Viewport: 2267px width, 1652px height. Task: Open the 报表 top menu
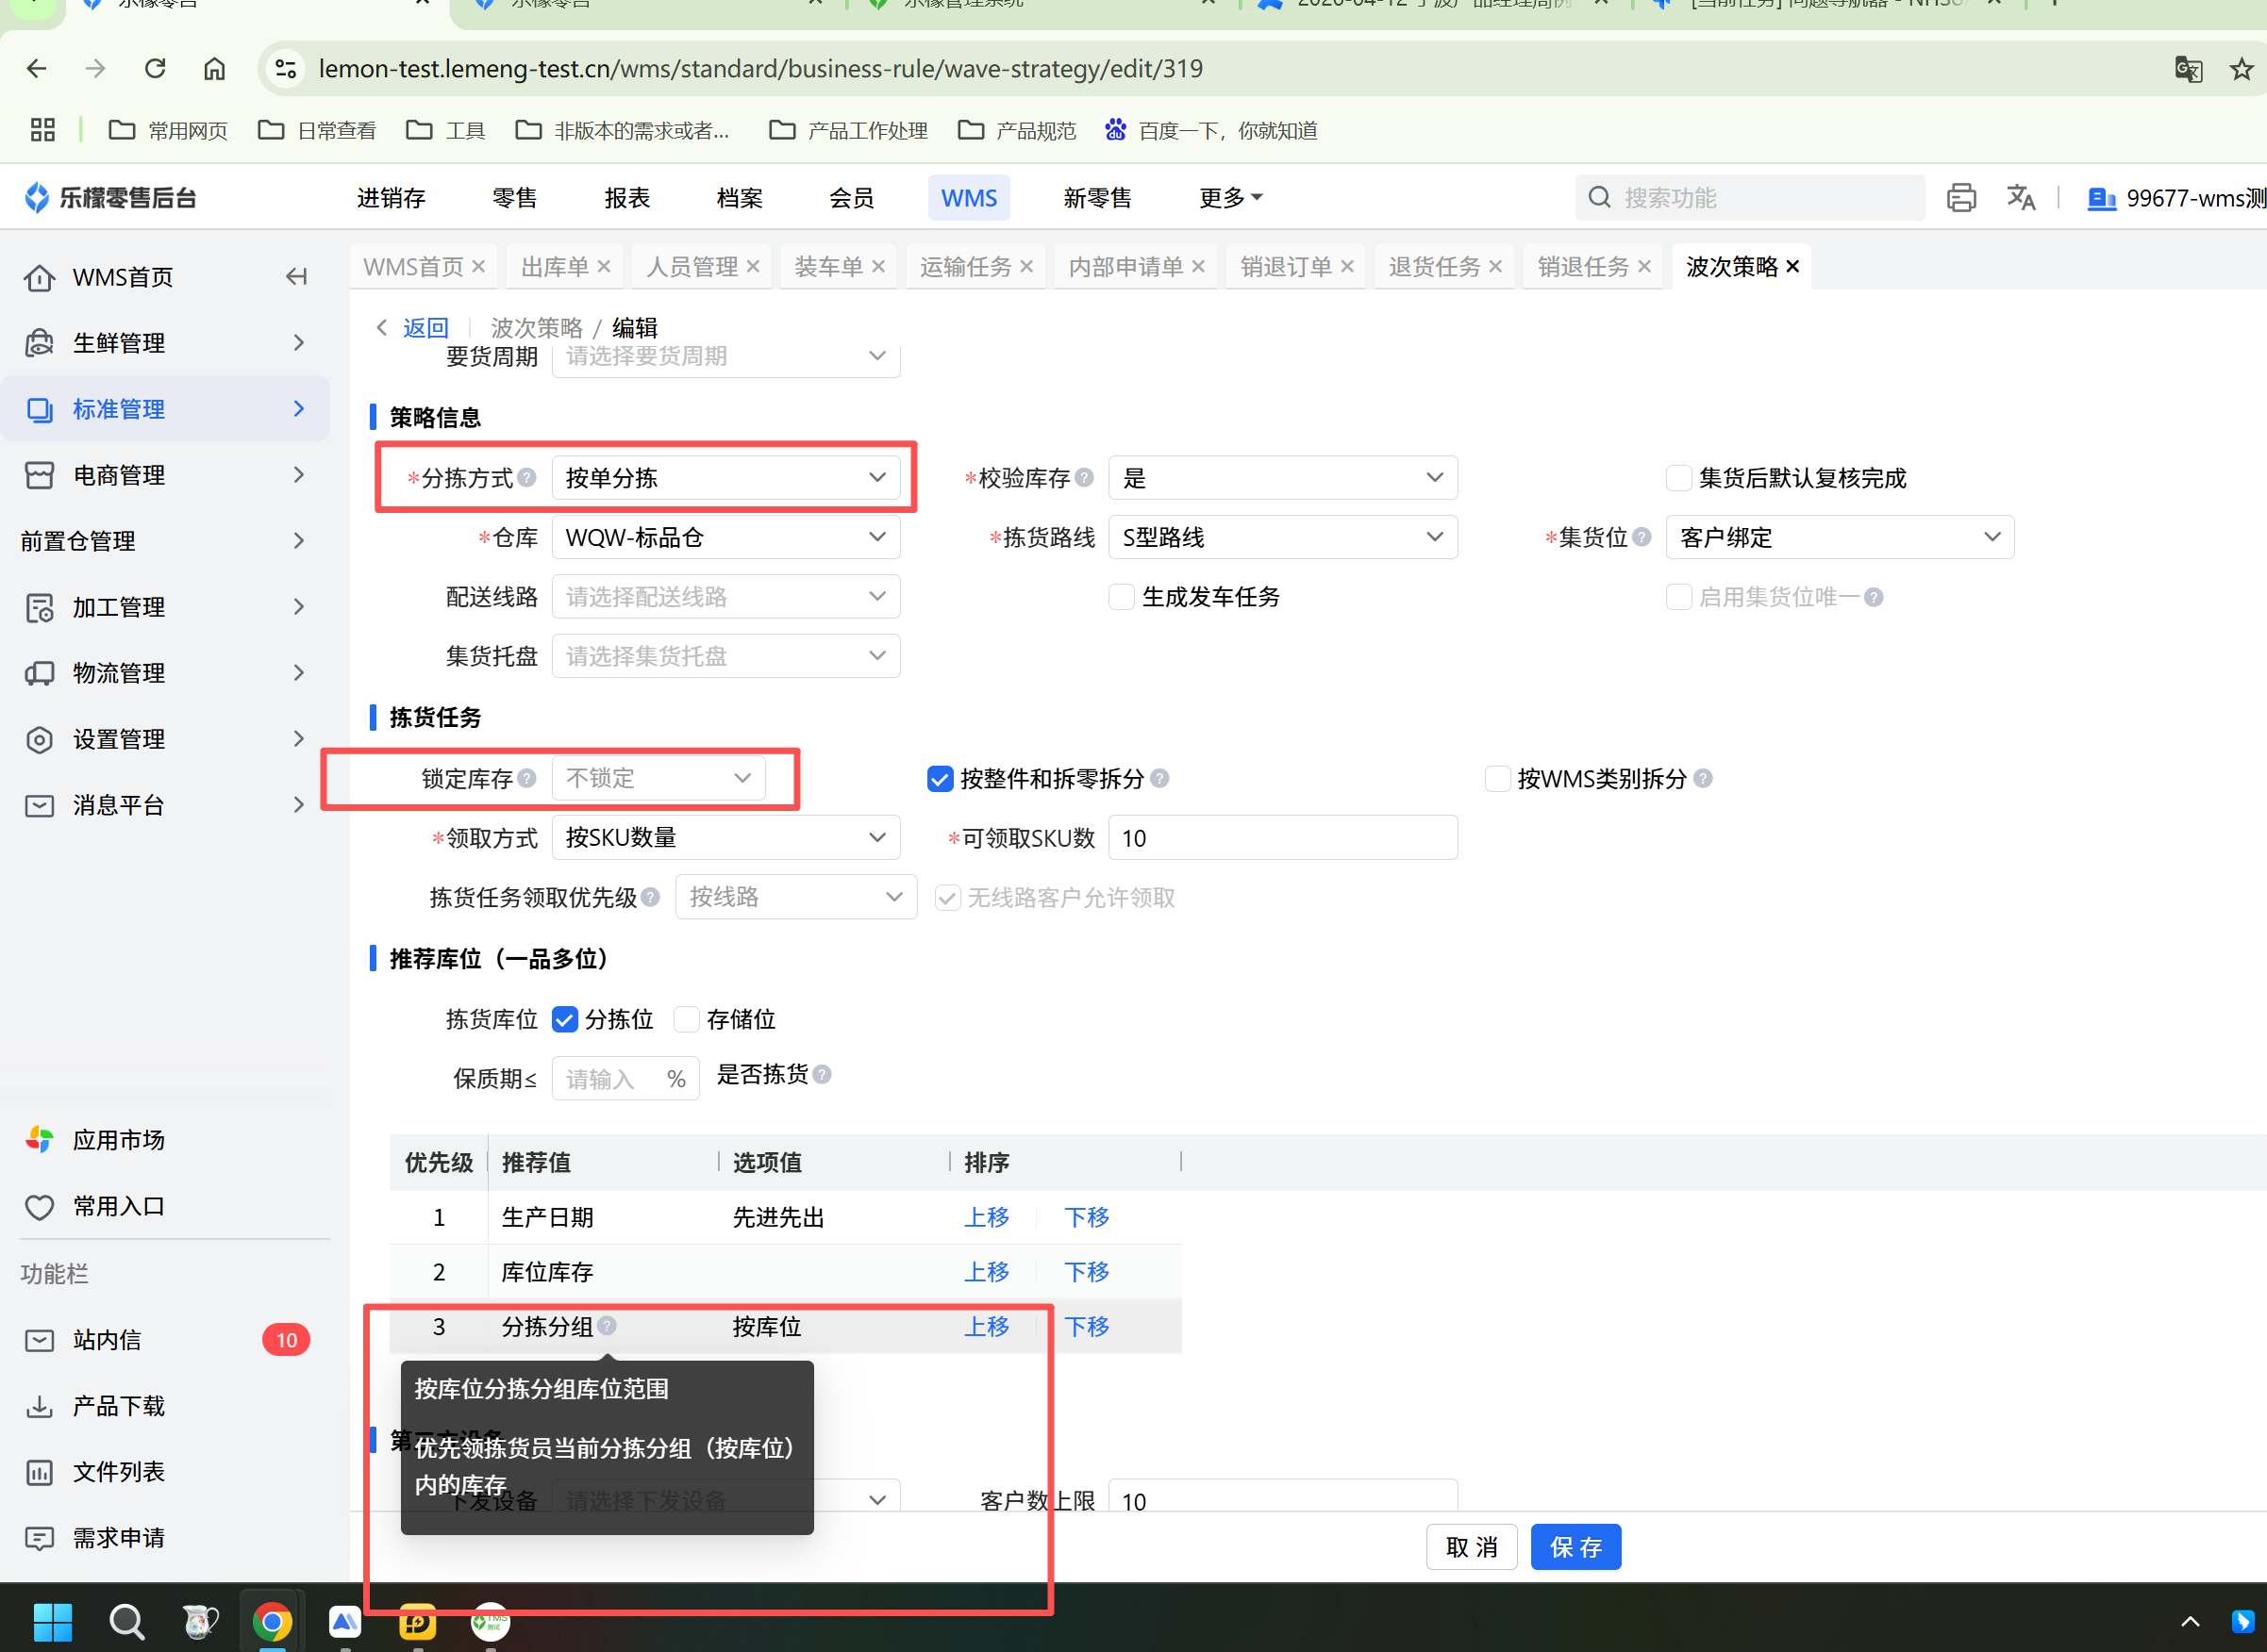point(627,198)
